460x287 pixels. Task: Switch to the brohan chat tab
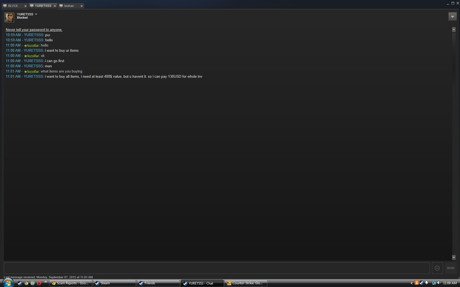pos(69,6)
